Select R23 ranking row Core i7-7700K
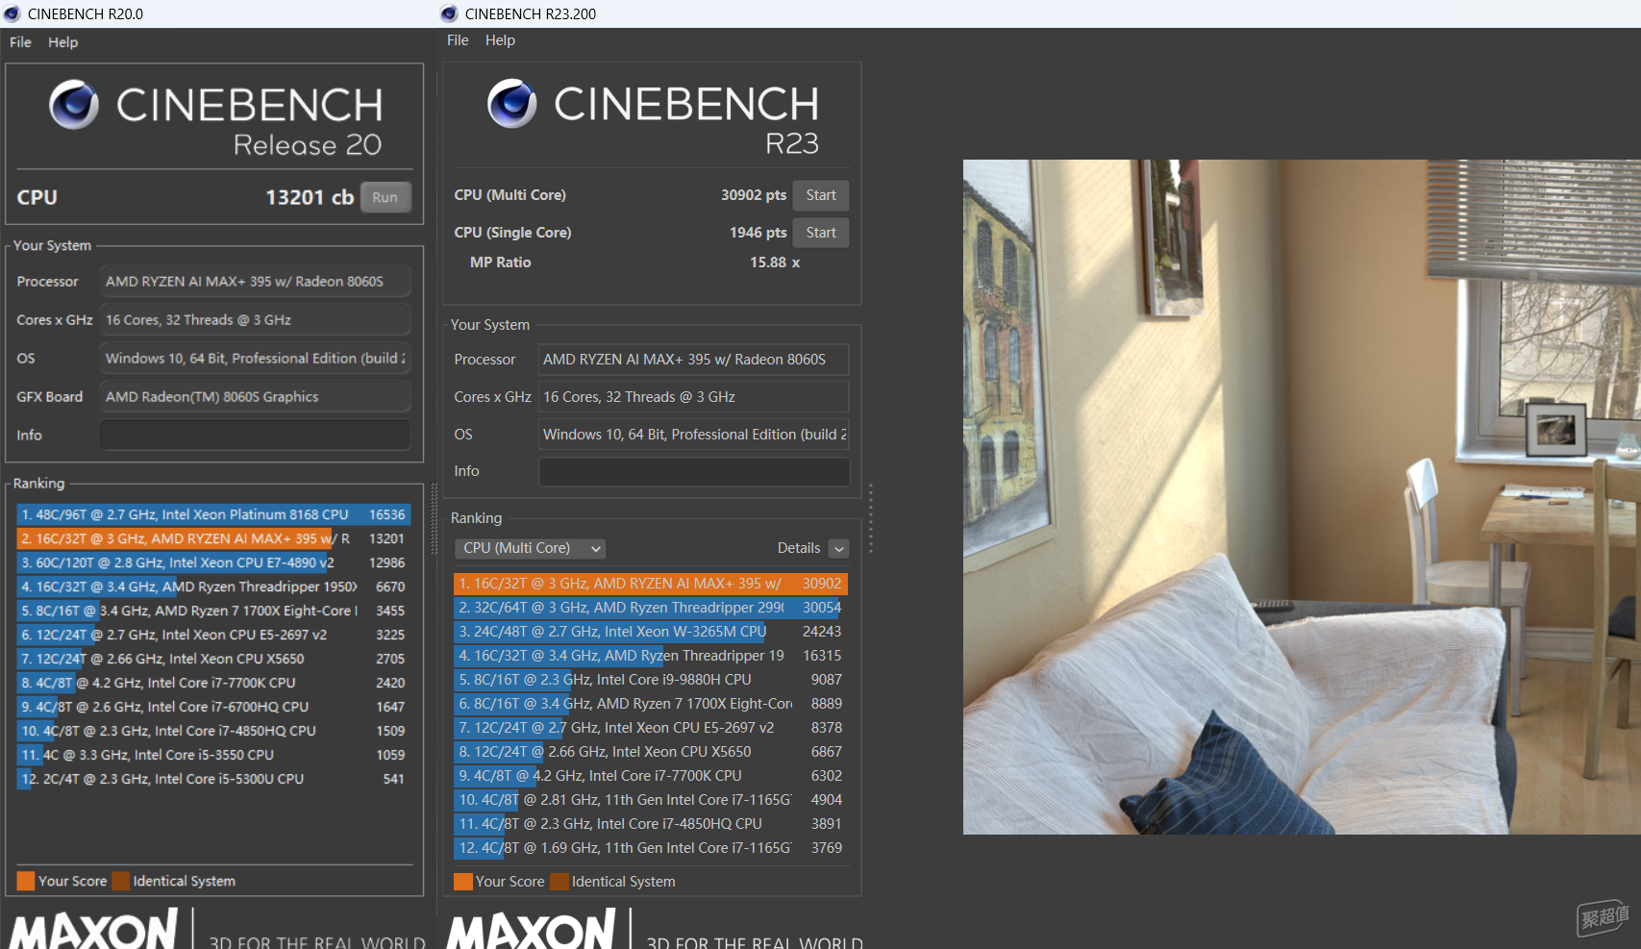The width and height of the screenshot is (1641, 949). click(651, 776)
